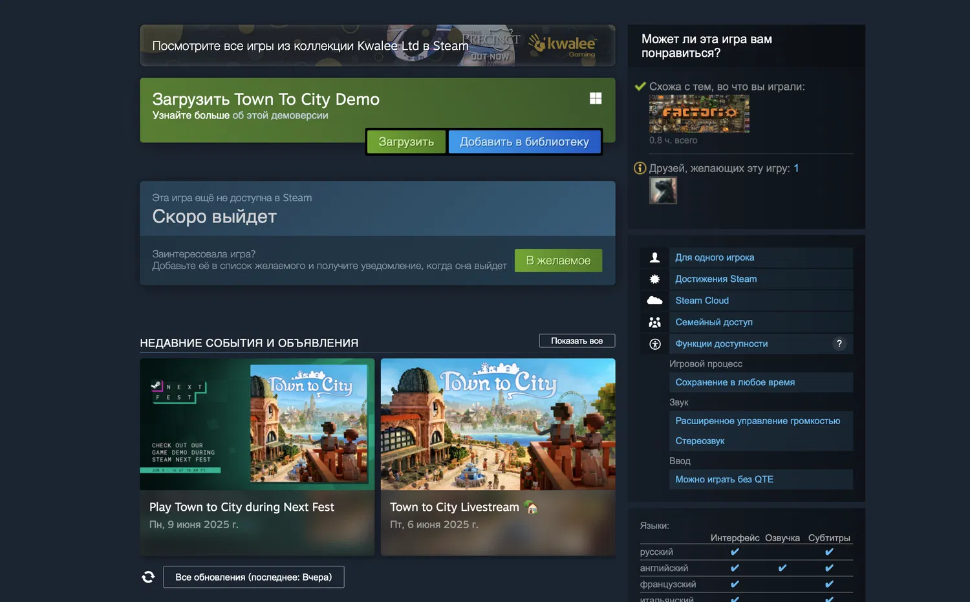The height and width of the screenshot is (602, 970).
Task: Click Показать все events button
Action: tap(577, 341)
